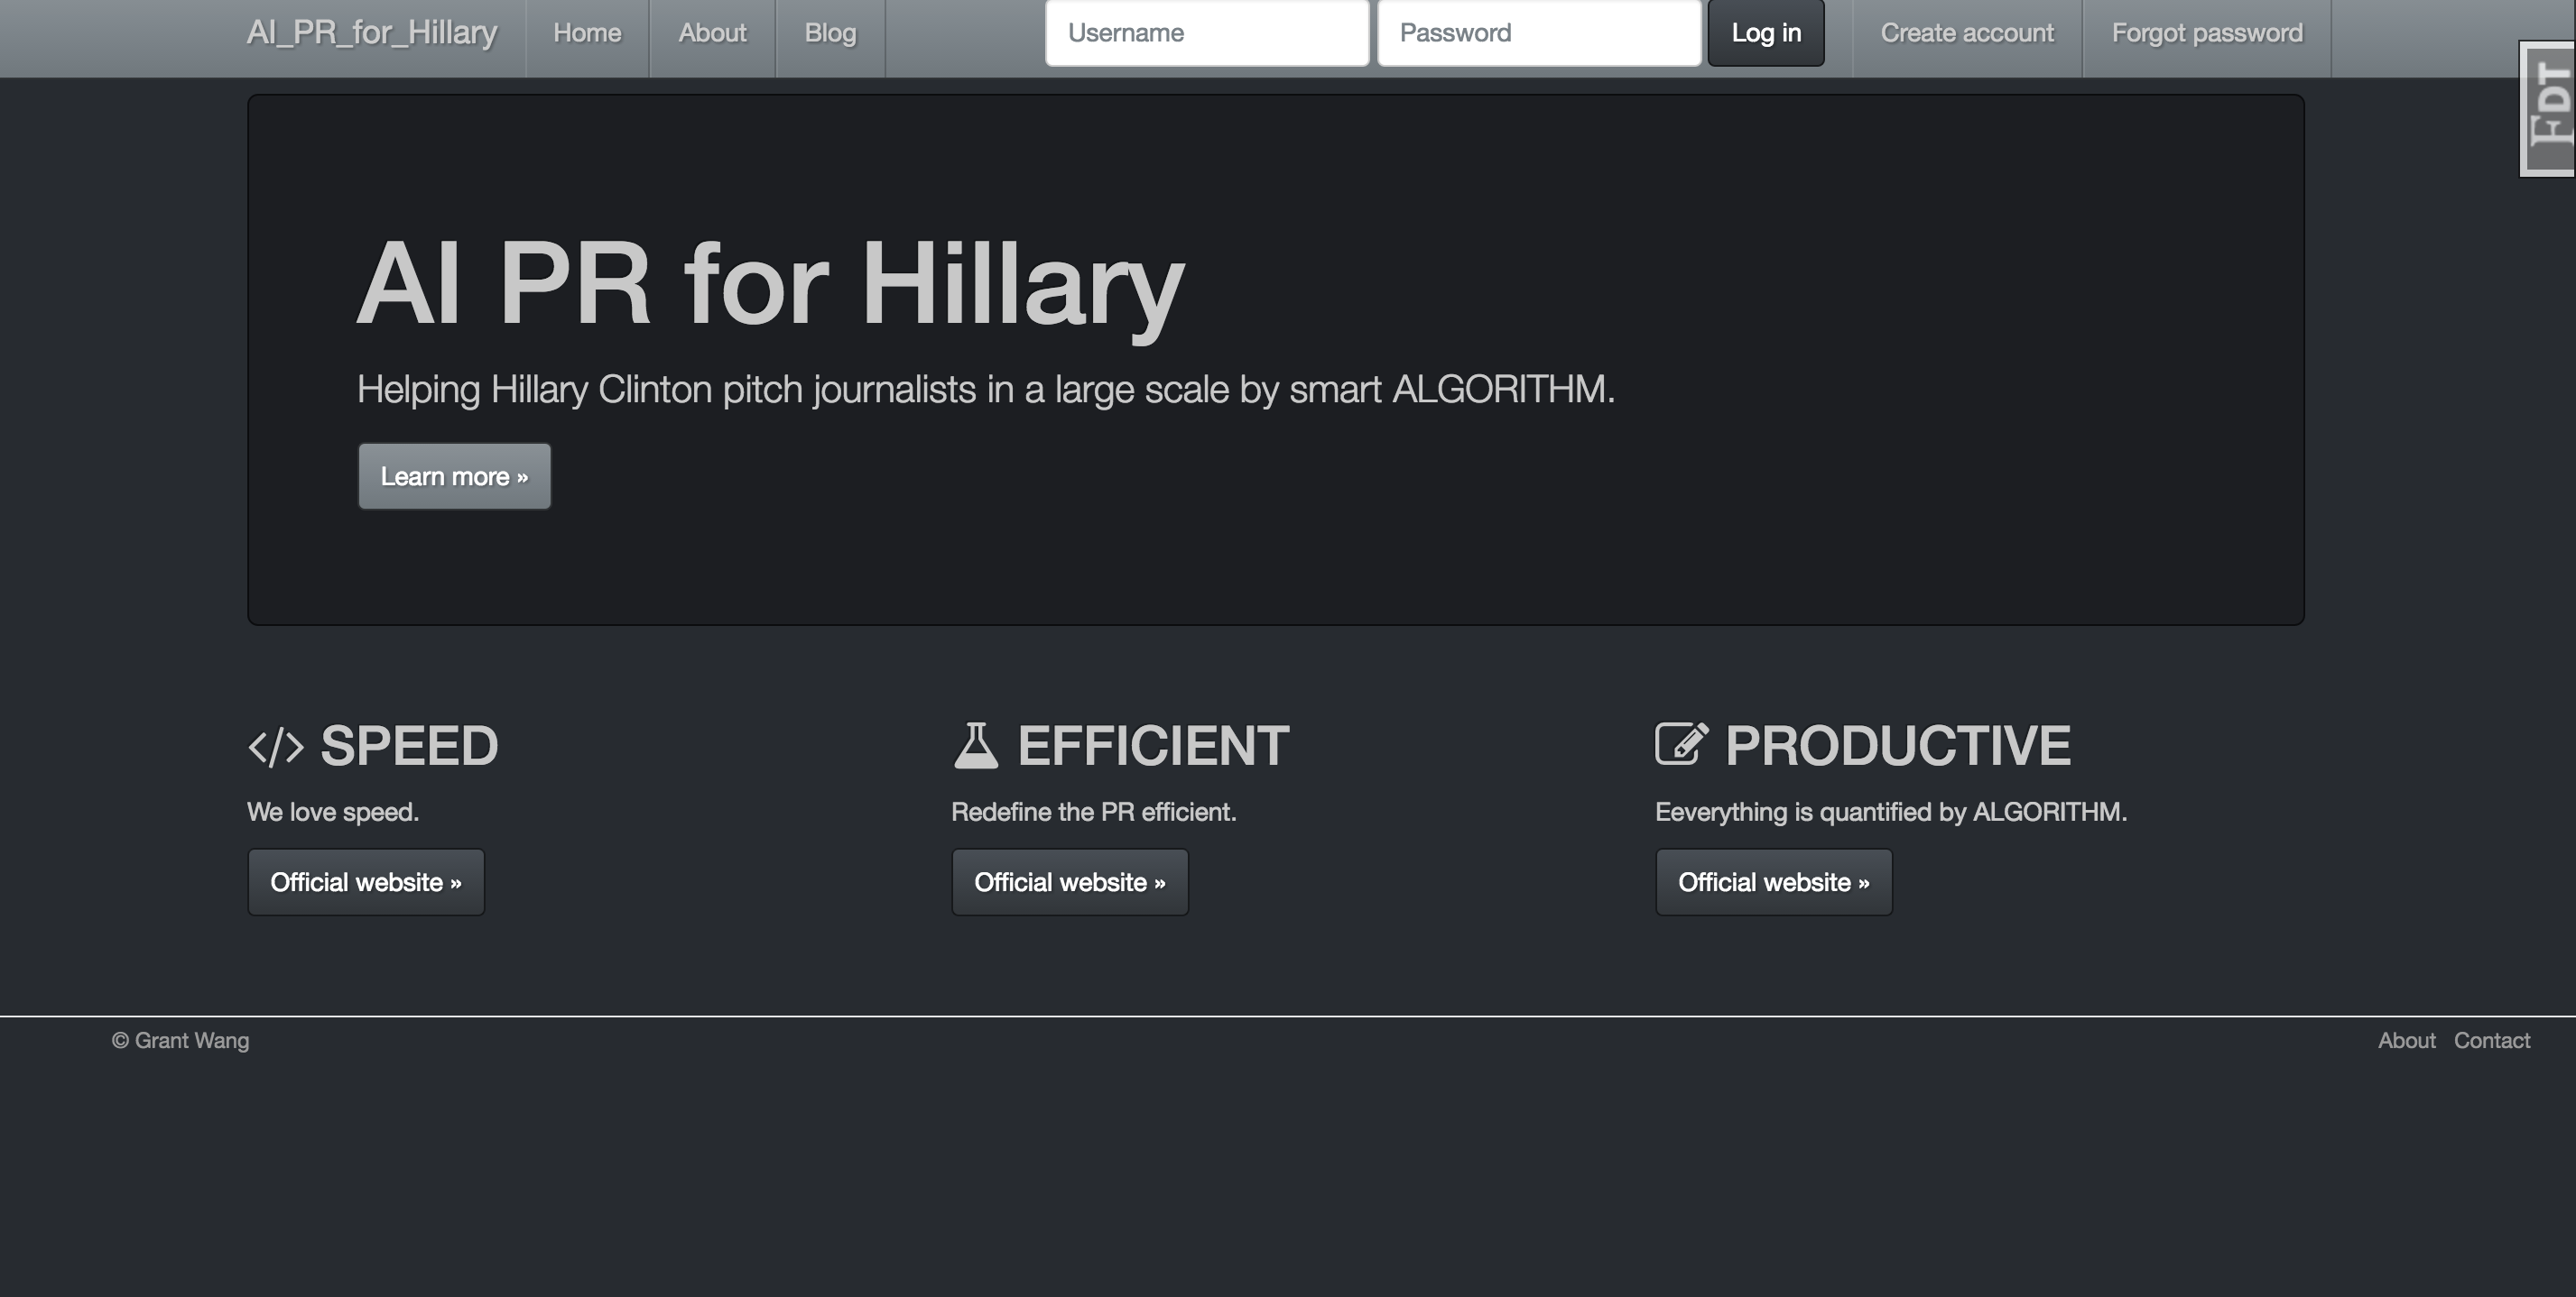The width and height of the screenshot is (2576, 1297).
Task: Open Official website under SPEED
Action: 366,882
